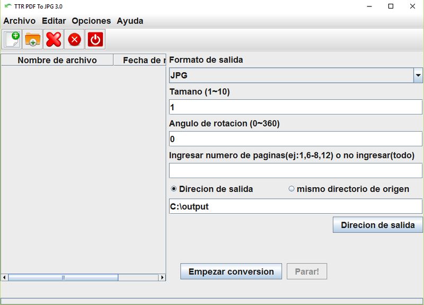Click the red power exit icon
This screenshot has height=305, width=424.
pos(95,39)
